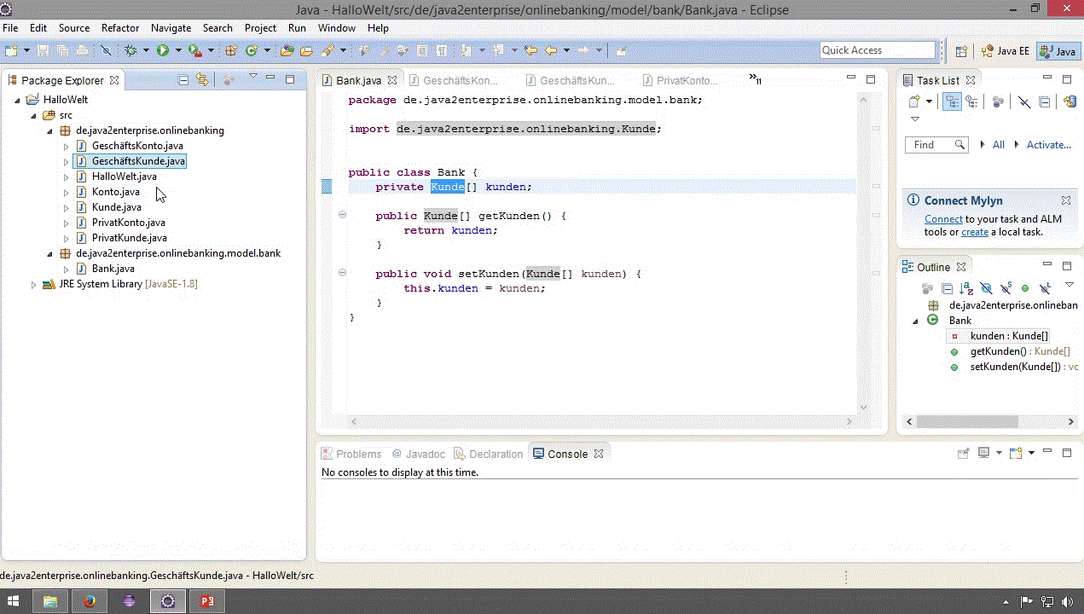Skip All Breakpoints toolbar icon
Viewport: 1084px width, 614px height.
click(106, 50)
